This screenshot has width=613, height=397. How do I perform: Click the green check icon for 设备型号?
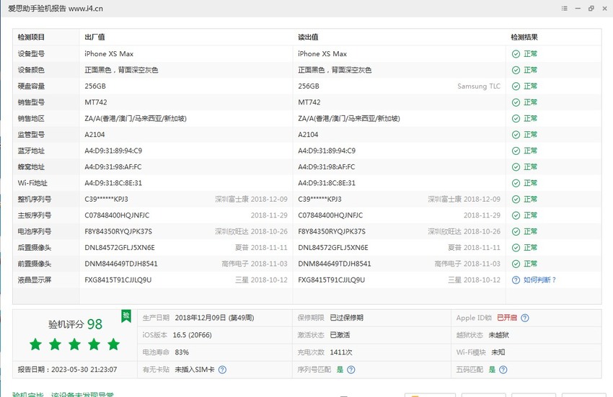pos(516,54)
